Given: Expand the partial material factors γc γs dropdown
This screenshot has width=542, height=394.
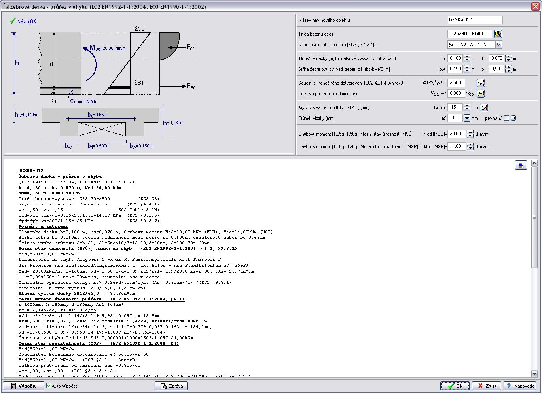Looking at the screenshot, I should pyautogui.click(x=498, y=45).
